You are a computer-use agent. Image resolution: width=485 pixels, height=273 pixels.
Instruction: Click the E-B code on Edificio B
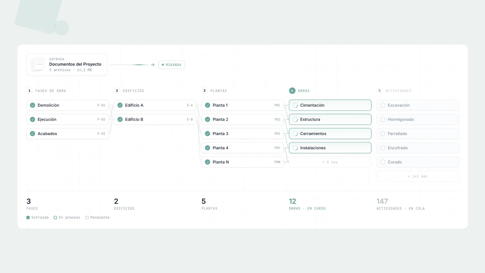pyautogui.click(x=190, y=119)
